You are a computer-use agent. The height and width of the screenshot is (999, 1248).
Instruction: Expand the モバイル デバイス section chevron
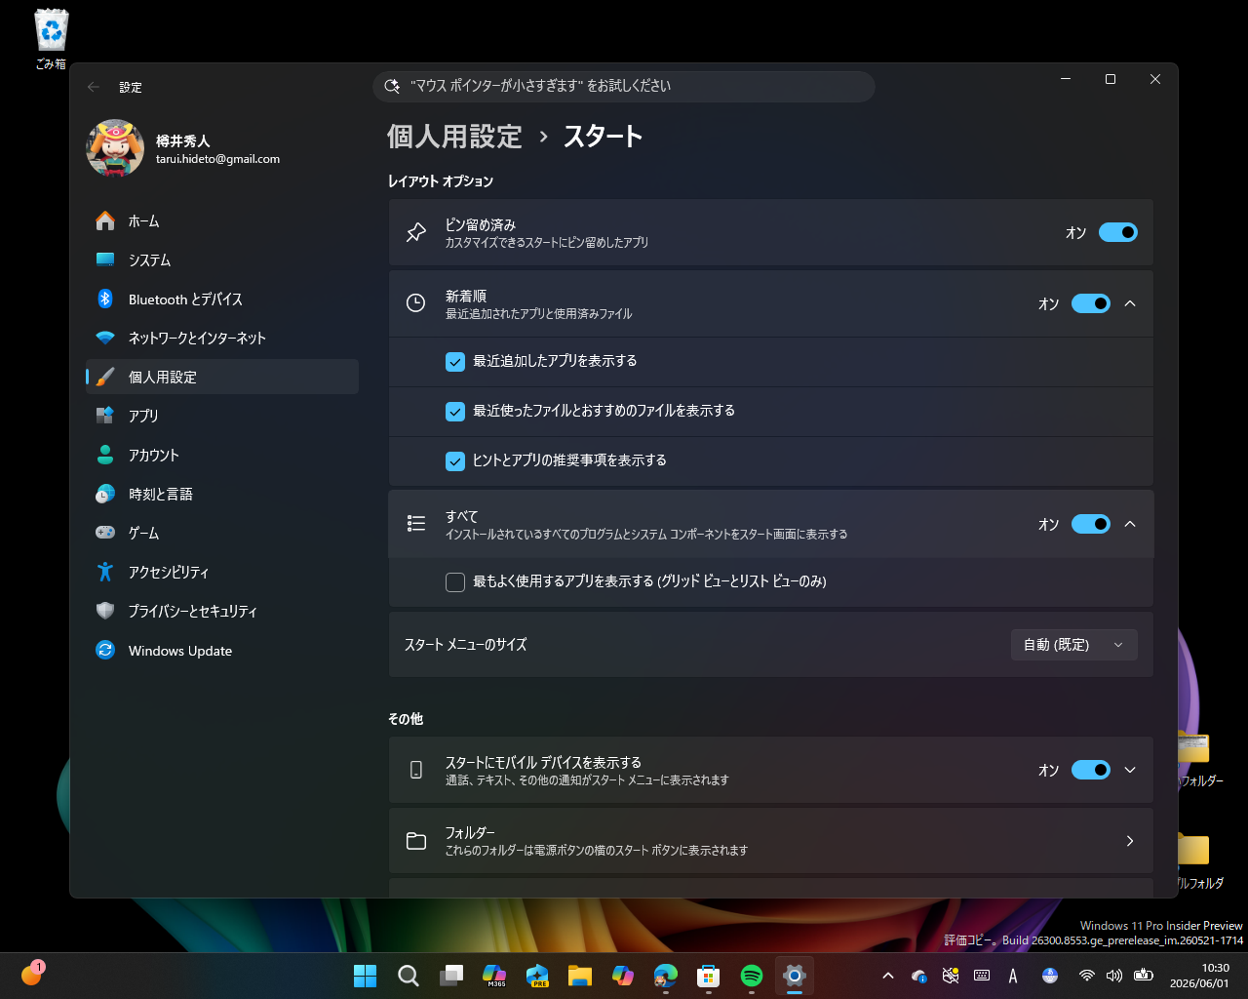point(1130,770)
